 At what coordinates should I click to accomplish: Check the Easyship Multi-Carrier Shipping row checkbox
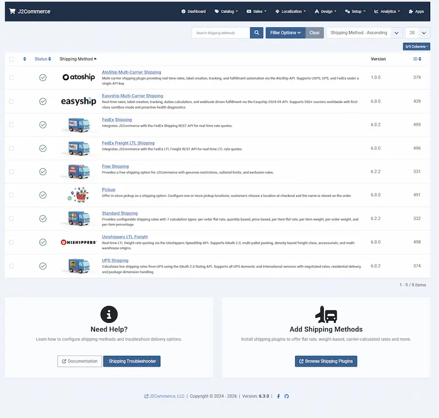click(x=12, y=101)
